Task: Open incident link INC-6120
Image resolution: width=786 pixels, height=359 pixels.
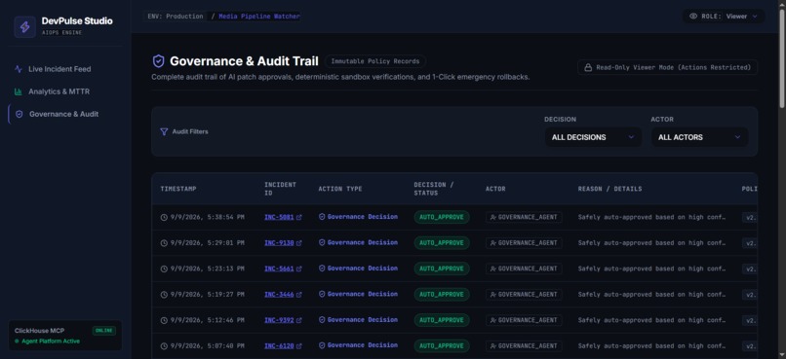Action: pyautogui.click(x=279, y=346)
